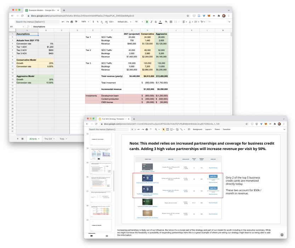Toggle italic formatting in Sheets toolbar
This screenshot has width=295, height=248.
pyautogui.click(x=151, y=22)
